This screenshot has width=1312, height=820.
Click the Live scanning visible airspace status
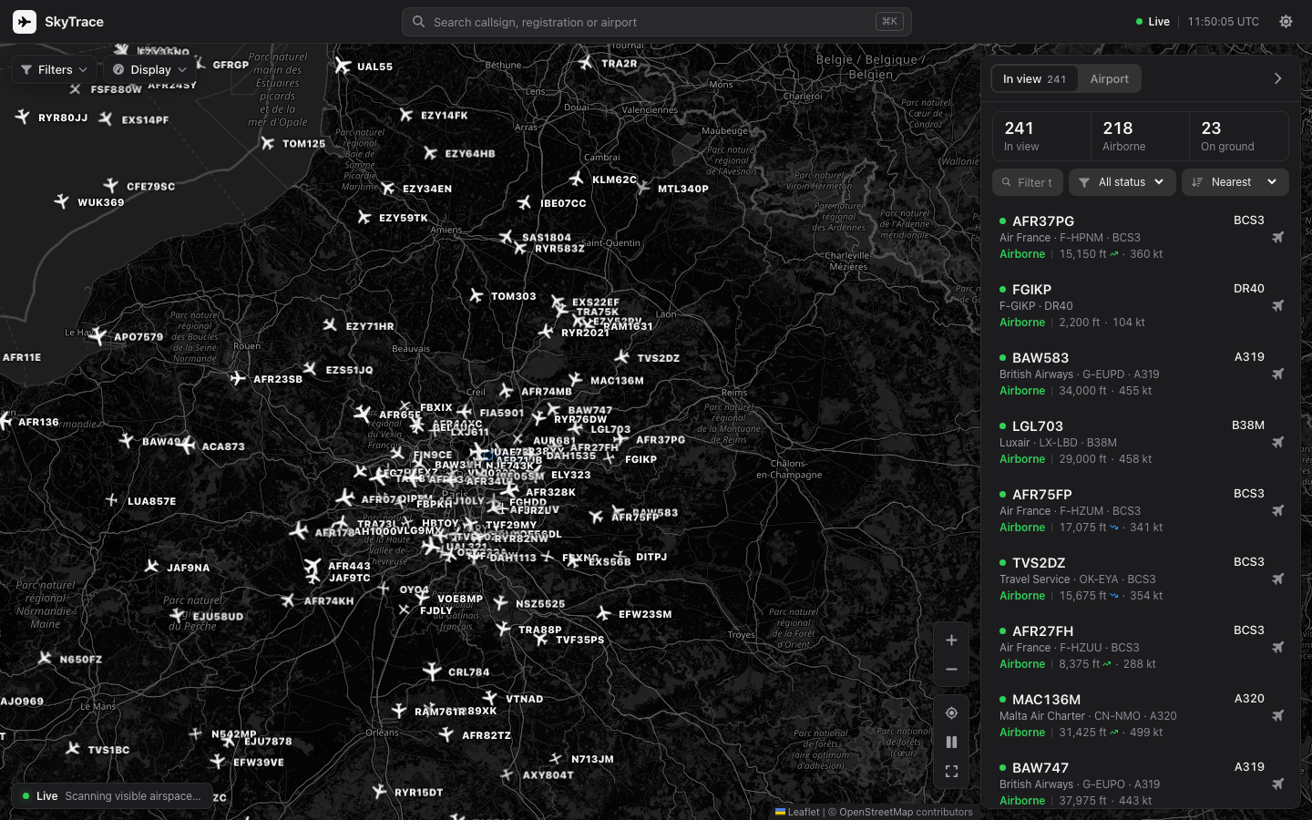[112, 796]
